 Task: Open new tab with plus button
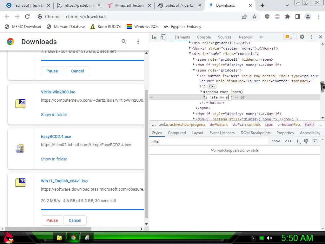(x=262, y=5)
